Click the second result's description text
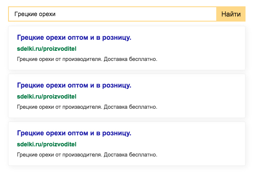The width and height of the screenshot is (254, 173). click(87, 107)
